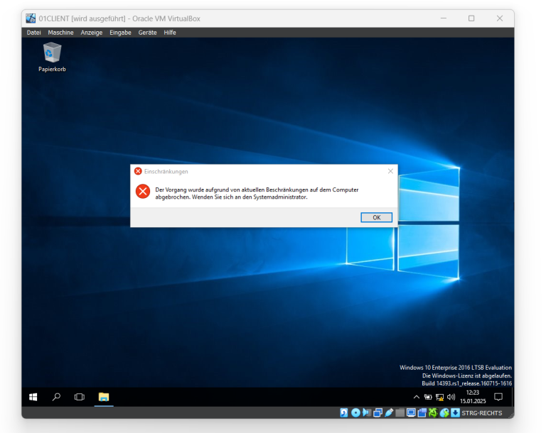Click the show desktop strip on taskbar
This screenshot has width=546, height=433.
pos(513,397)
